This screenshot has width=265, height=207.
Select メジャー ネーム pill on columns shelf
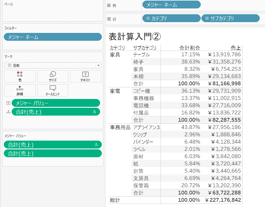(172, 5)
